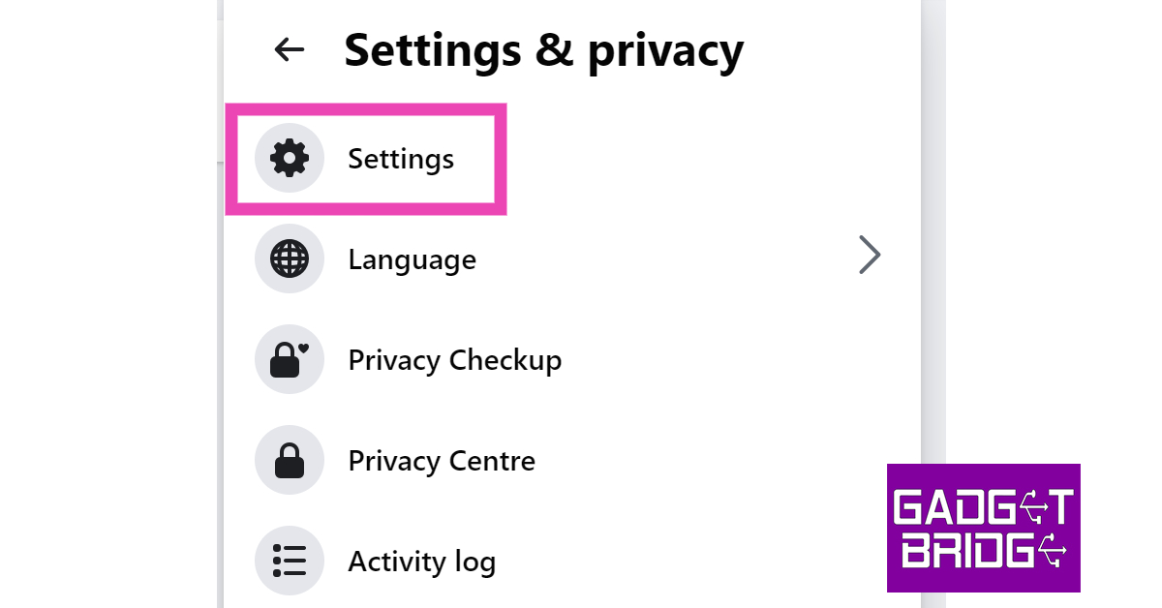Screen dimensions: 1162x608
Task: Click the word GADGET in the logo
Action: [x=982, y=507]
